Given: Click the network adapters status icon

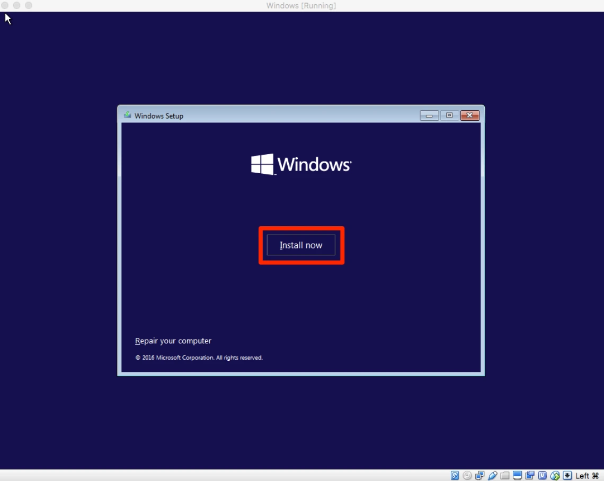Looking at the screenshot, I should [480, 476].
